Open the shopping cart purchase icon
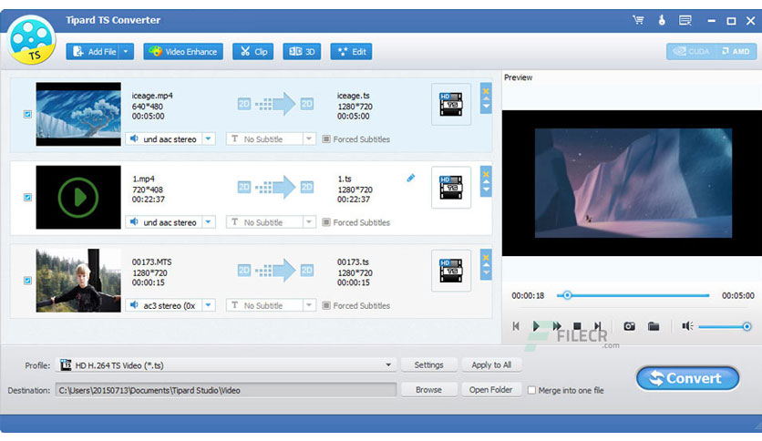This screenshot has height=441, width=762. (x=638, y=20)
